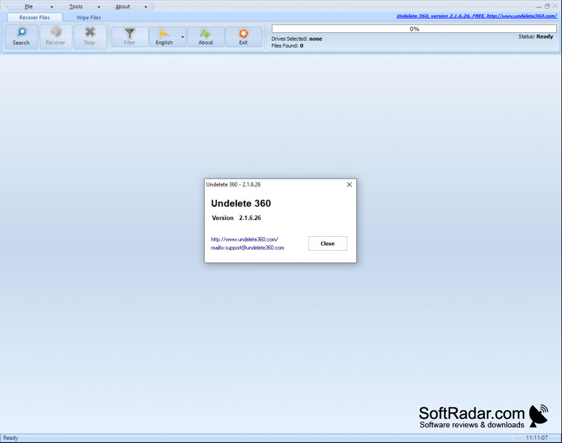Expand the language dropdown arrow beside English
Viewport: 562px width, 443px height.
point(183,37)
